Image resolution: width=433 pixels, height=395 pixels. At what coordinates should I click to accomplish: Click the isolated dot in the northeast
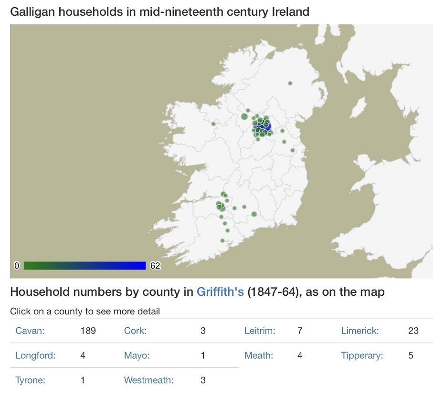pos(289,83)
